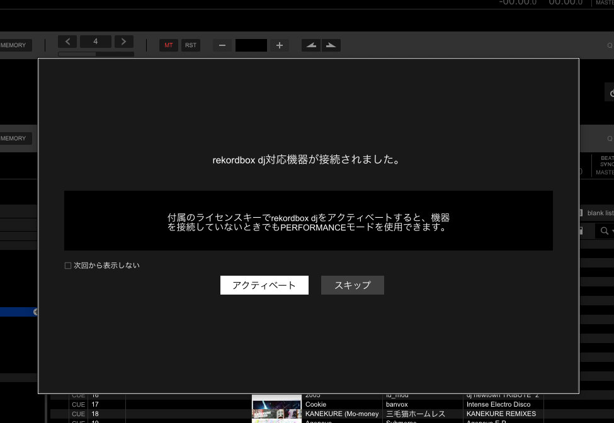Click the plus tempo button
This screenshot has height=423, width=614.
pyautogui.click(x=279, y=45)
